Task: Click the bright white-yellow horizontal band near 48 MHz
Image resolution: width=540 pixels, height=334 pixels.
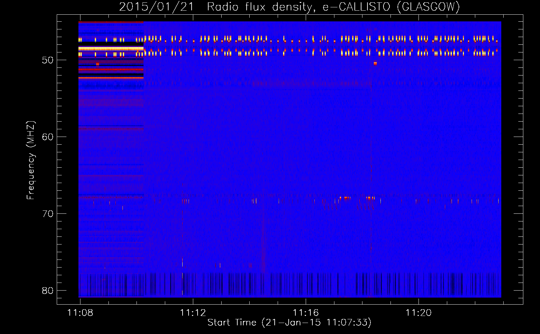Action: [x=111, y=49]
